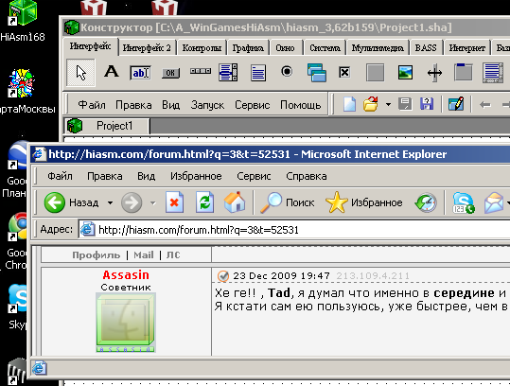Open HiAsm Помощь menu
Screen dimensions: 510x386
tap(301, 105)
